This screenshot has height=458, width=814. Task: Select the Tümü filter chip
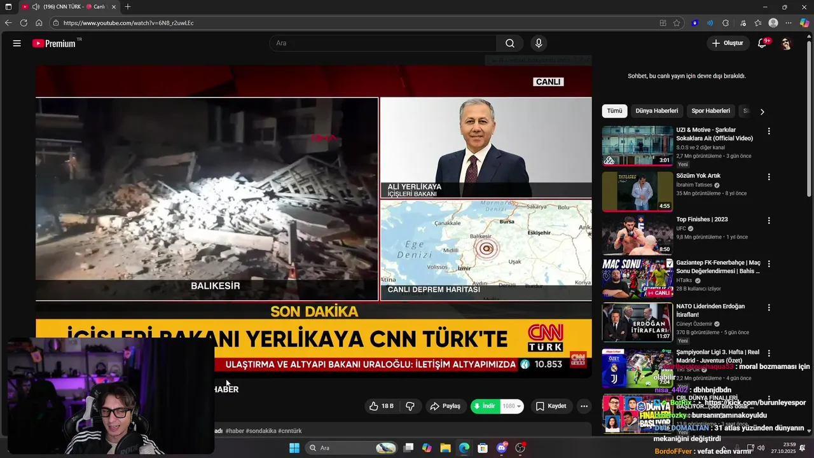point(614,111)
